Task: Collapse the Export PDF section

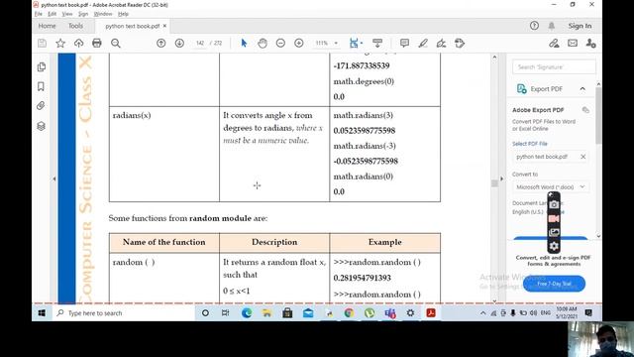Action: (582, 88)
